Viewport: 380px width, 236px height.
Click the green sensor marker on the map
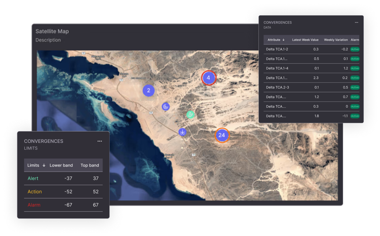[x=190, y=115]
